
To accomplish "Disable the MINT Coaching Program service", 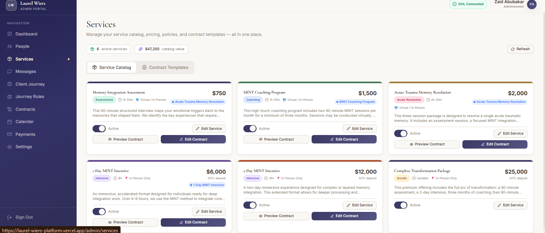I will click(x=250, y=129).
